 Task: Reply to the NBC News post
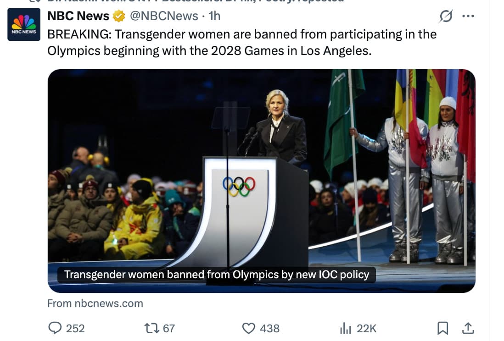click(x=55, y=328)
